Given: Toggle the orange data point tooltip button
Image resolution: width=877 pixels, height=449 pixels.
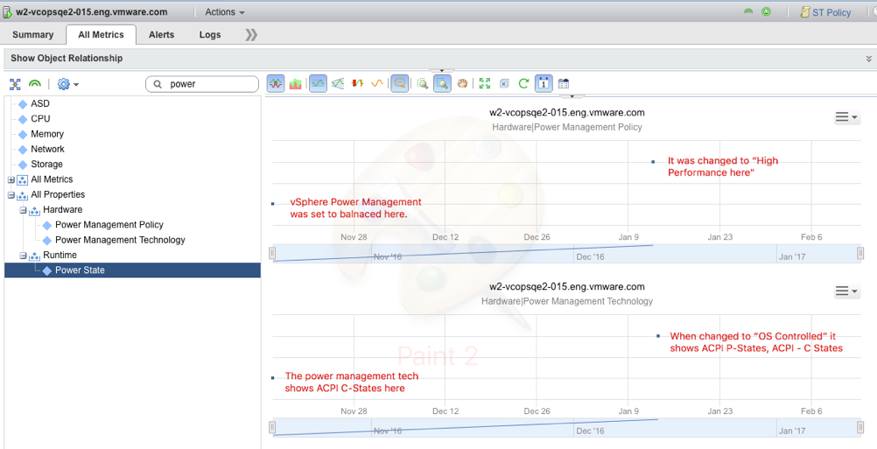Looking at the screenshot, I should [x=400, y=84].
